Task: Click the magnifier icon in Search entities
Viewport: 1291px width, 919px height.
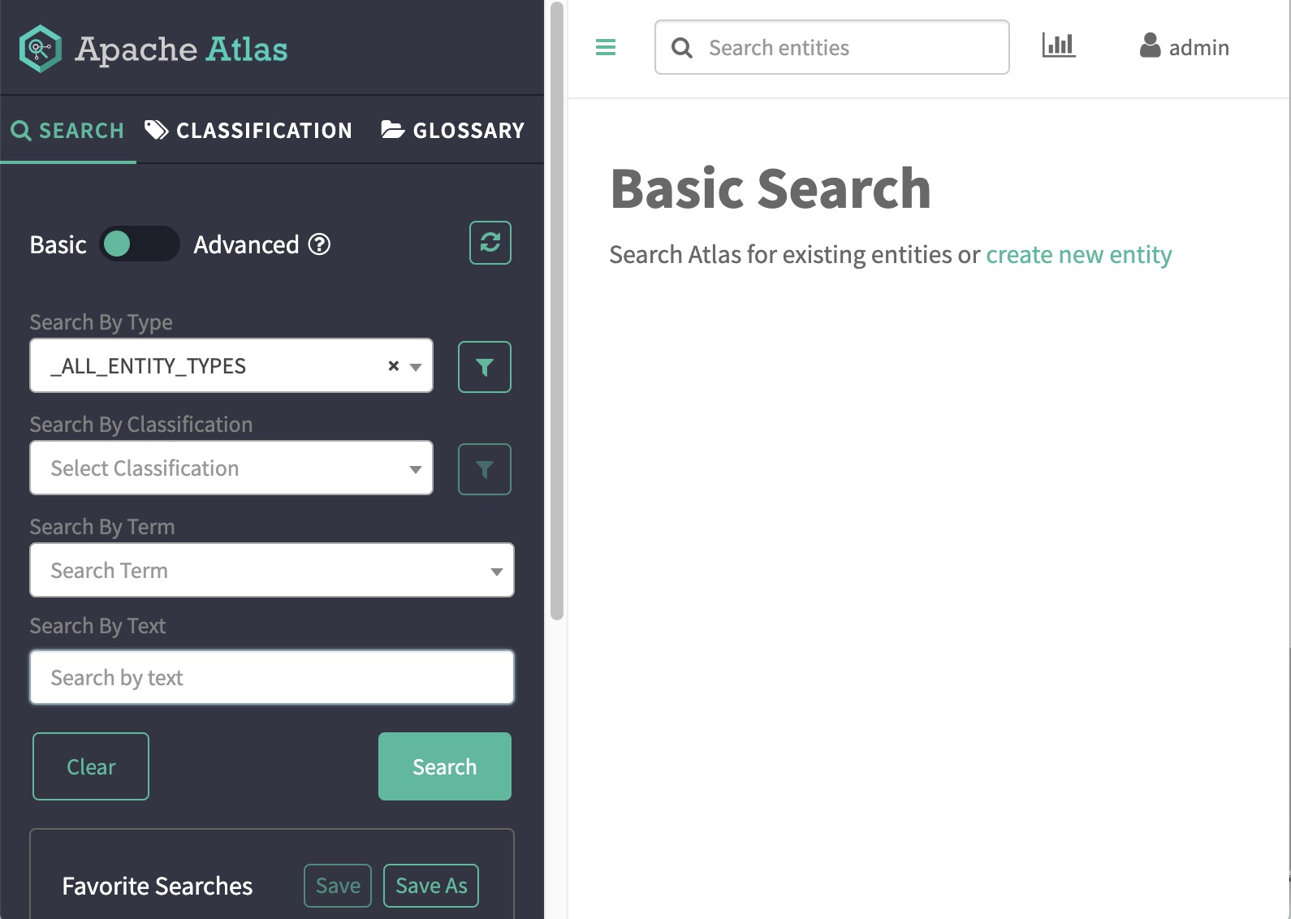Action: pos(682,48)
